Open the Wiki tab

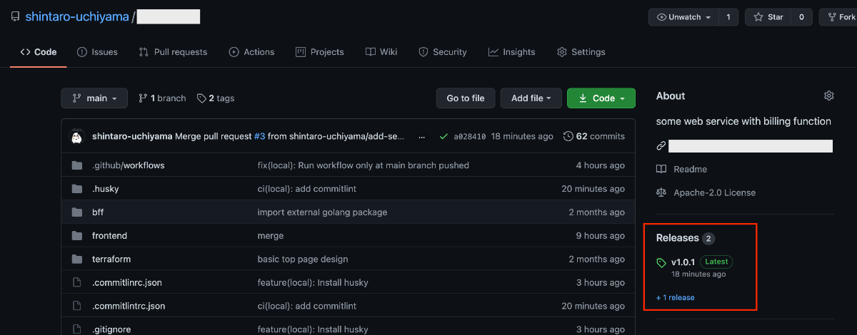381,52
